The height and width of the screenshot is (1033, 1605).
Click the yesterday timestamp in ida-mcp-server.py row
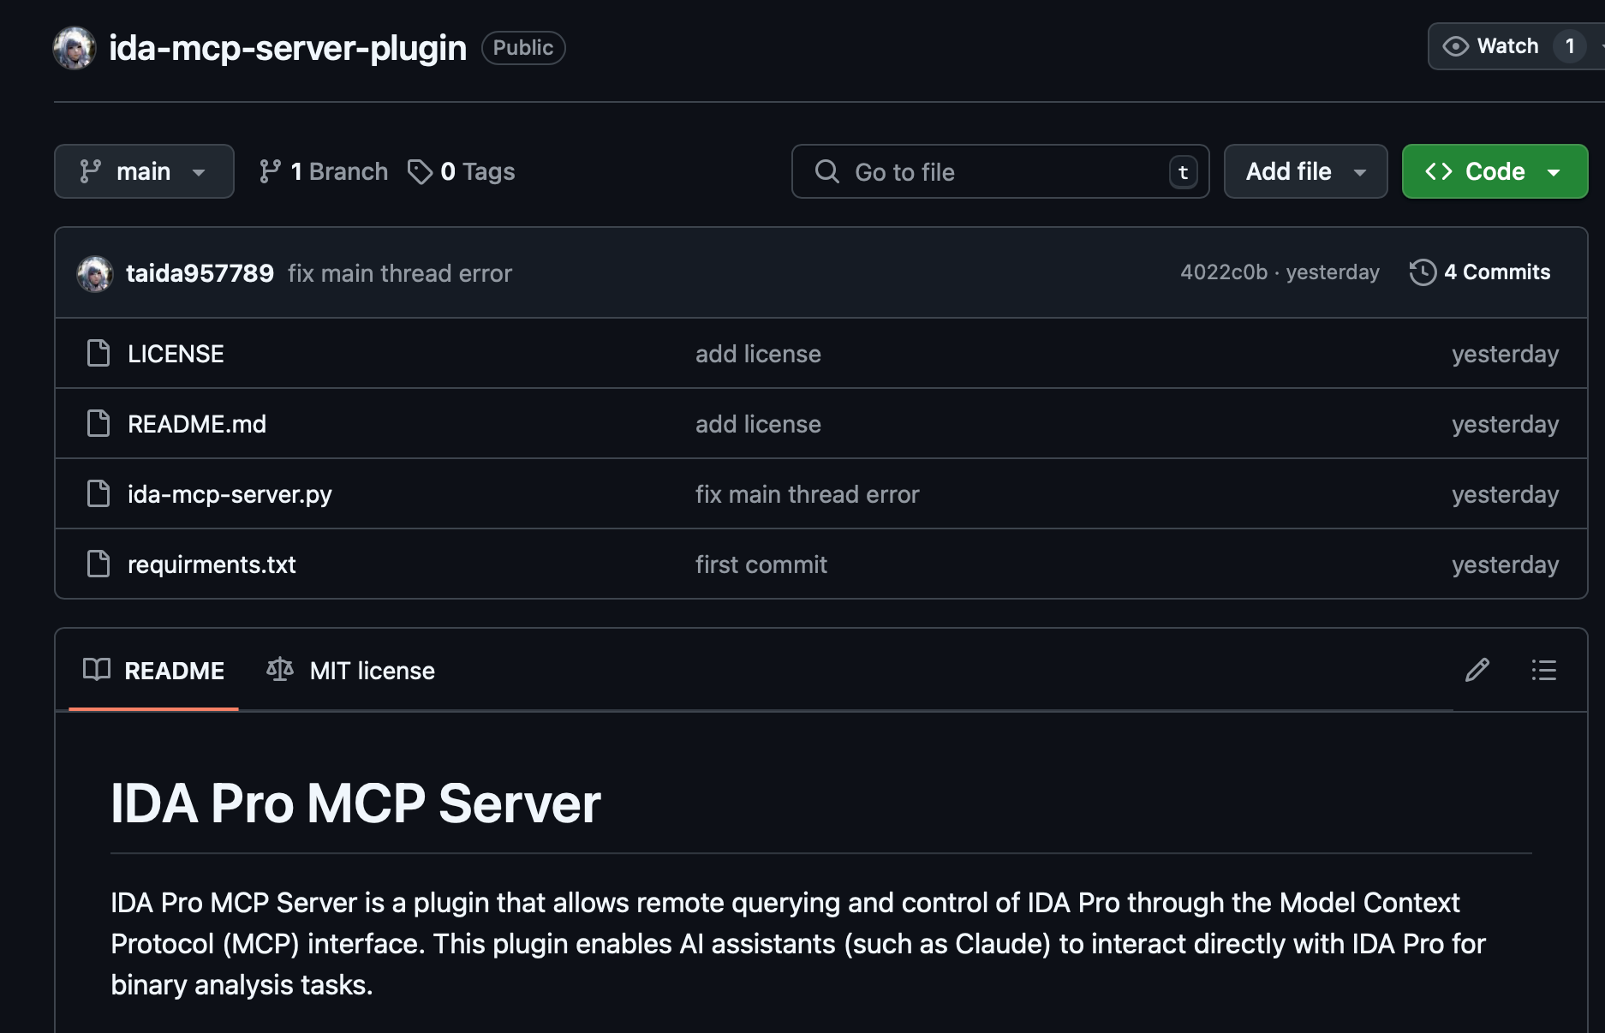coord(1505,494)
